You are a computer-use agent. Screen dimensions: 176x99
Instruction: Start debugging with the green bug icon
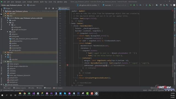134,5
